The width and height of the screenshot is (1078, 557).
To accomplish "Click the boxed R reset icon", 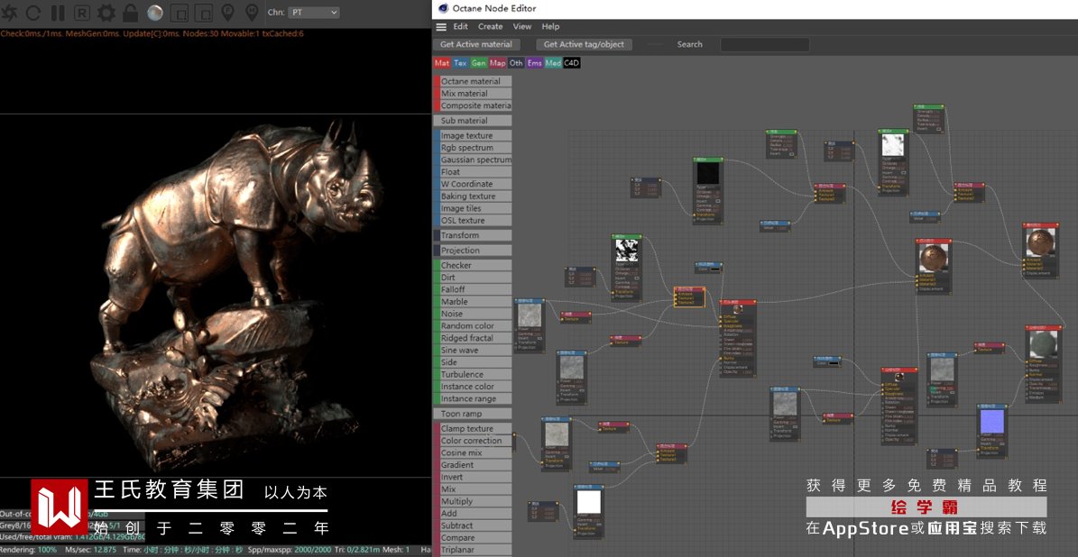I will pyautogui.click(x=81, y=13).
